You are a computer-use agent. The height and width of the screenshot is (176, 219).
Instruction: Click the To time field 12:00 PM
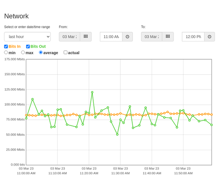point(193,37)
